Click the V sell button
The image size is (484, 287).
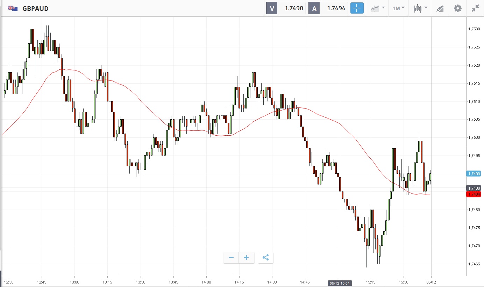click(x=272, y=8)
